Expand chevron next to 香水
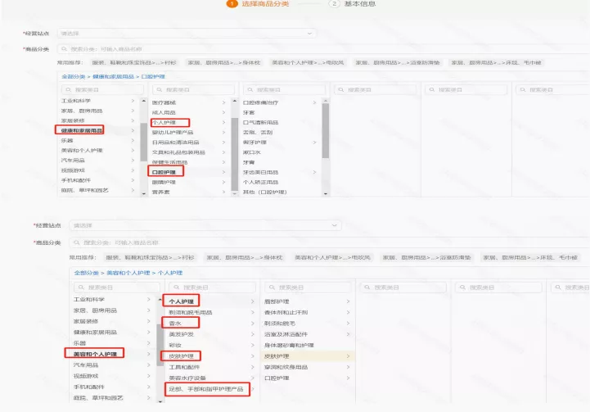 pyautogui.click(x=253, y=324)
